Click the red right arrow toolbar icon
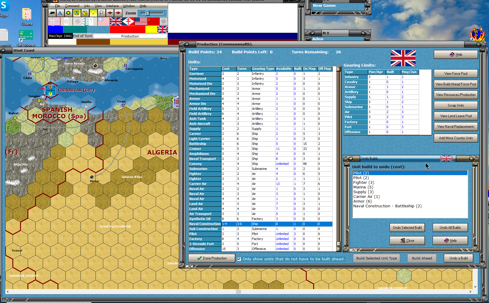This screenshot has height=303, width=489. (118, 13)
